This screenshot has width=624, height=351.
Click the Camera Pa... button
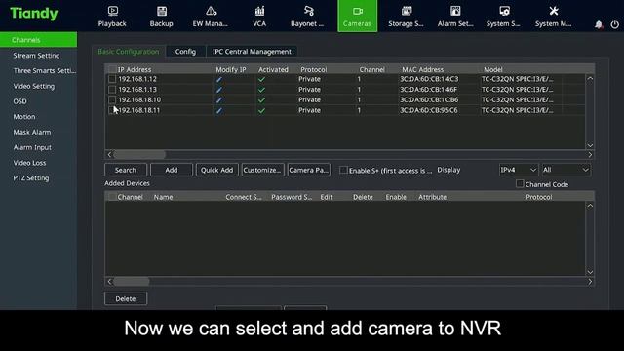[x=309, y=170]
